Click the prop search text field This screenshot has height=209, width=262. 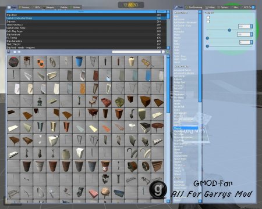click(136, 52)
